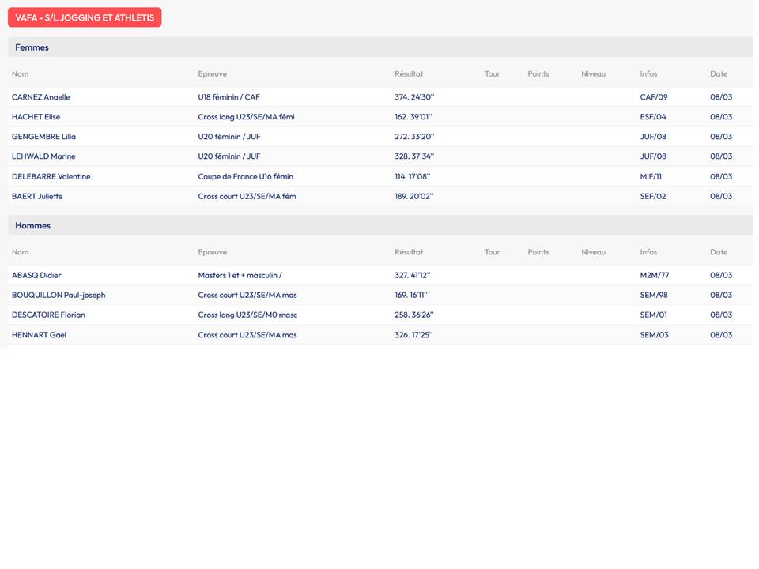Open athlete HACHET Elise's profile
The height and width of the screenshot is (569, 759).
pos(36,117)
